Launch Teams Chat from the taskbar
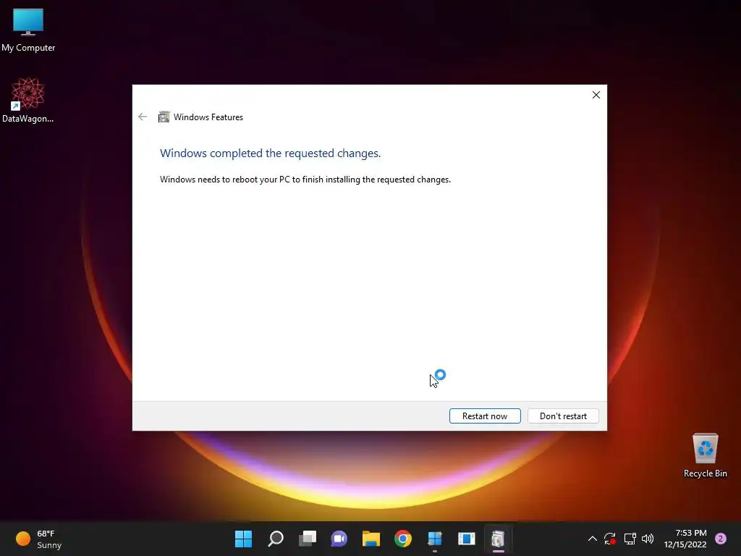Screen dimensions: 741x556 339,539
